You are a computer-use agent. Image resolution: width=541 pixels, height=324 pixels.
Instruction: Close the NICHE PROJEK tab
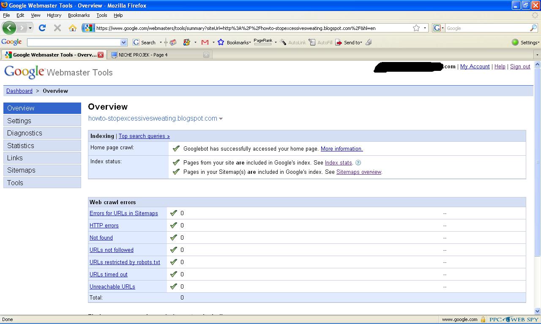coord(206,54)
